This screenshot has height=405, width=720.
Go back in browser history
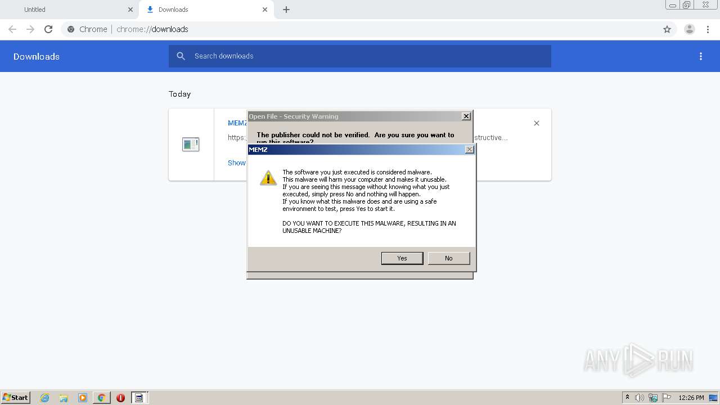tap(12, 29)
